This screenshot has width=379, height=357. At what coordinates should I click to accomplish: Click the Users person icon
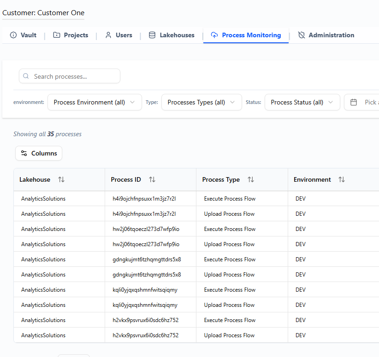[x=107, y=35]
